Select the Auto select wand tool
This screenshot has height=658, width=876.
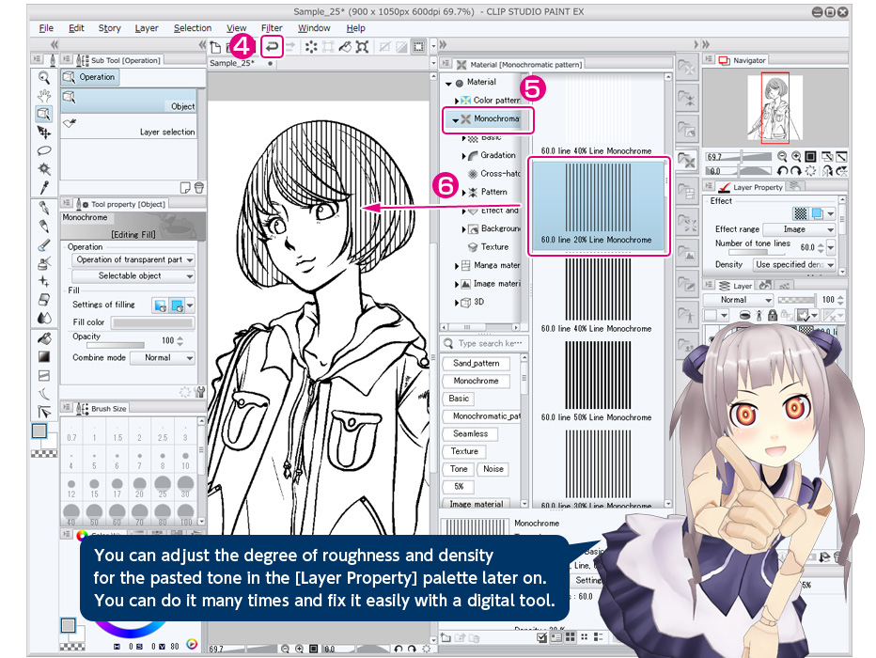click(43, 168)
